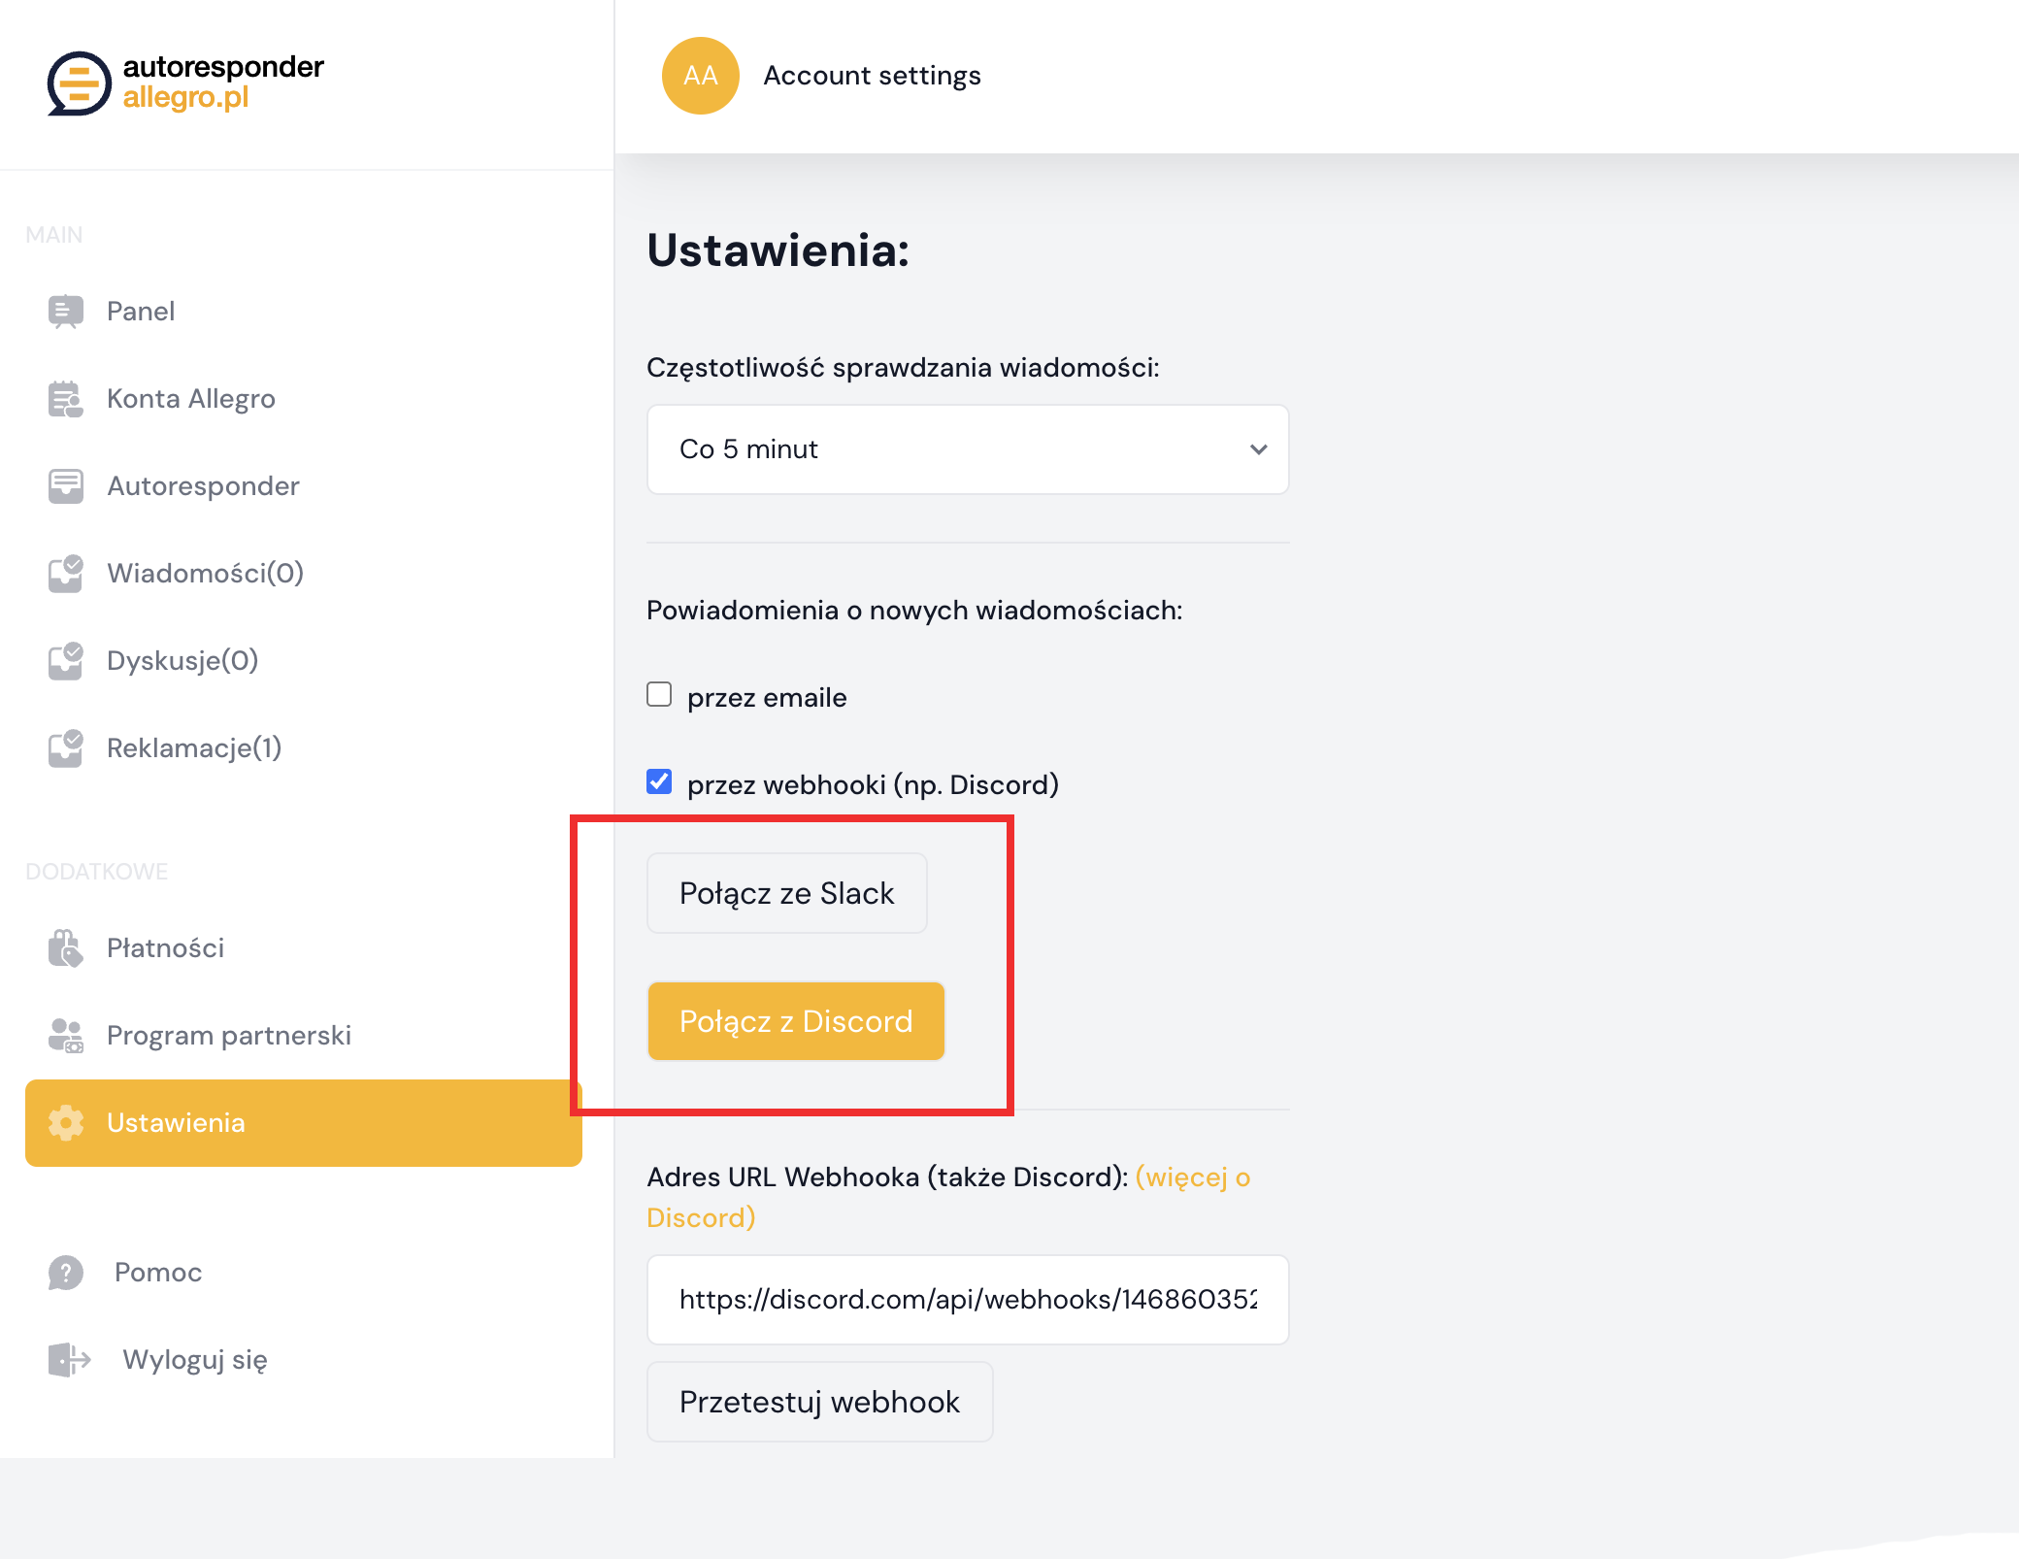Uncheck przez webhooki (np. Discord)
Viewport: 2019px width, 1559px height.
659,781
